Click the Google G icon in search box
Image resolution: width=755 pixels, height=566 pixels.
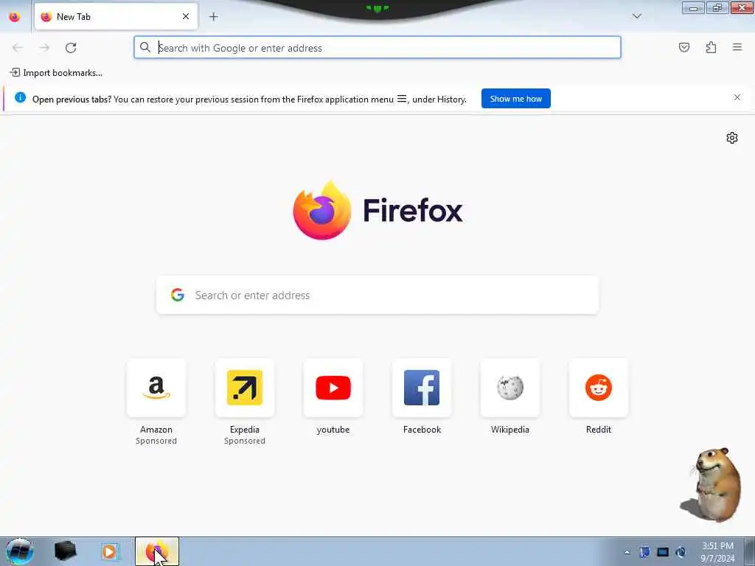click(177, 295)
